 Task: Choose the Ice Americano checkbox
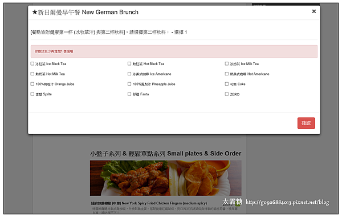click(129, 74)
